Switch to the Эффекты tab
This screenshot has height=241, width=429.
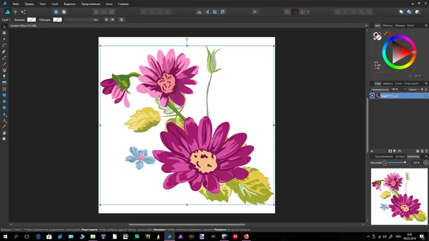click(387, 84)
